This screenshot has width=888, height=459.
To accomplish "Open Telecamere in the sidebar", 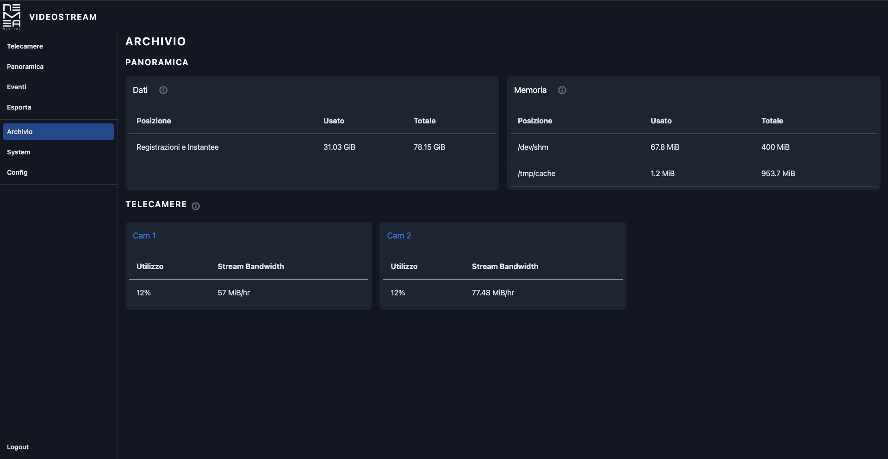I will tap(25, 46).
